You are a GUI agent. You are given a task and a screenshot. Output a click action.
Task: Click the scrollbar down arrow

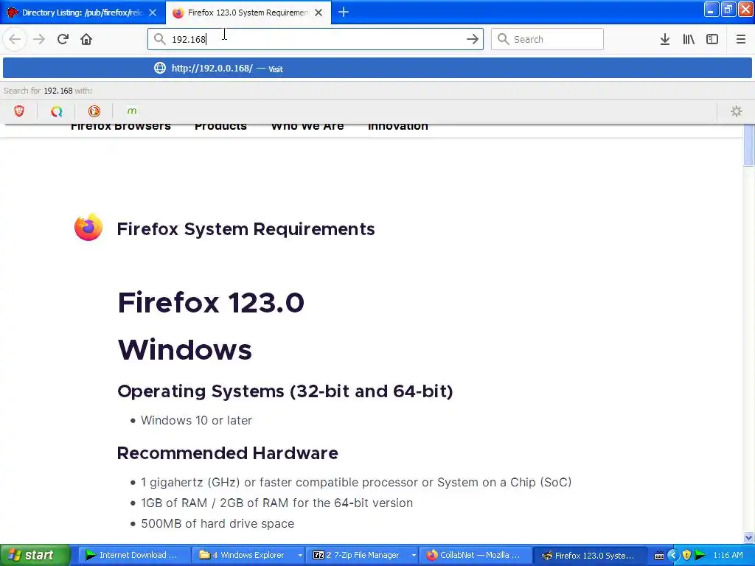pos(748,537)
